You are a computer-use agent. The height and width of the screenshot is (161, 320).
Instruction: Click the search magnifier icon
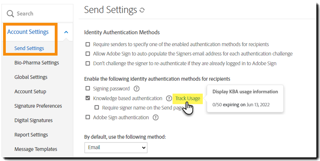click(x=10, y=14)
